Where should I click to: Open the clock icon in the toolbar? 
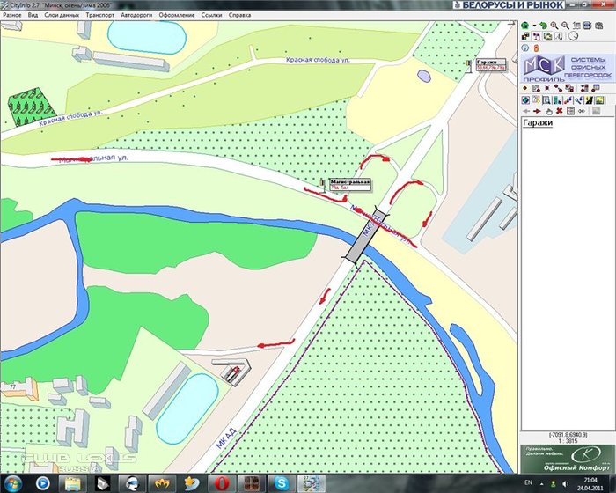tap(574, 36)
